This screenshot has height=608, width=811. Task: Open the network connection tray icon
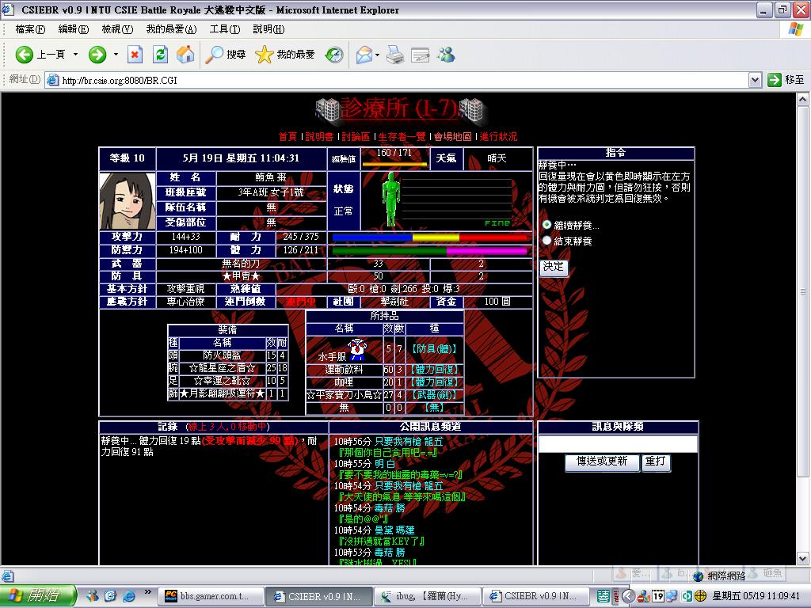[x=672, y=596]
